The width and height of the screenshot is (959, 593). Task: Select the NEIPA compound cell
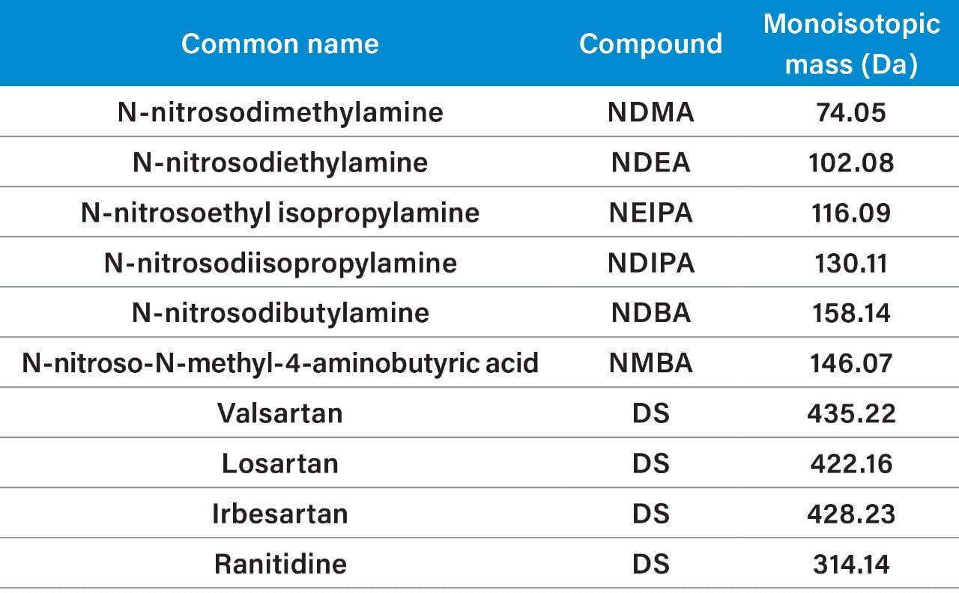coord(650,213)
